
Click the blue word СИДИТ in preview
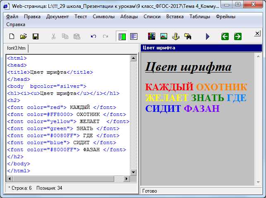point(163,109)
